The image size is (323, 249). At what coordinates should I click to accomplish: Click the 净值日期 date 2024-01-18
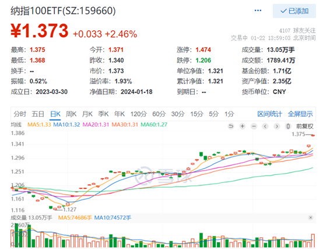(x=136, y=92)
